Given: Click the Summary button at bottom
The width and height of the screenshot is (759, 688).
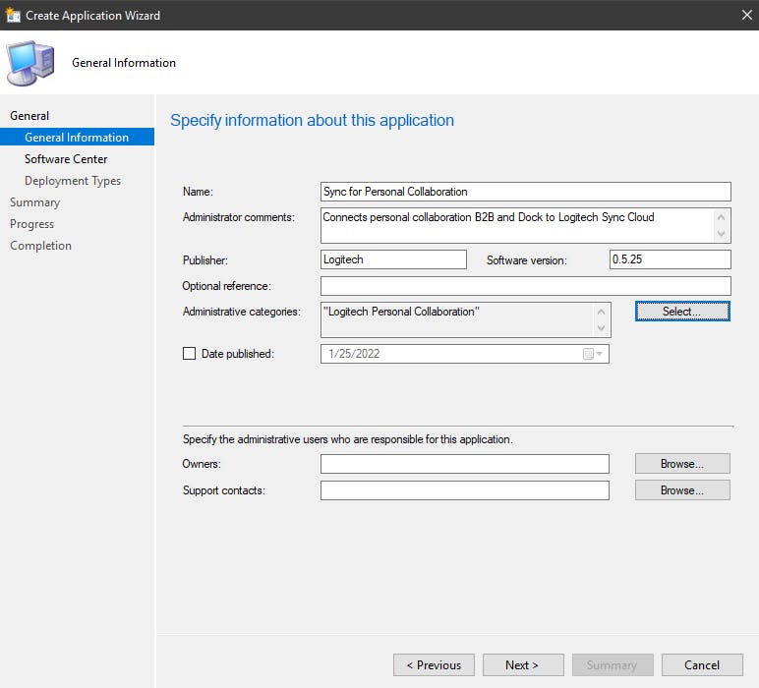Looking at the screenshot, I should tap(613, 665).
